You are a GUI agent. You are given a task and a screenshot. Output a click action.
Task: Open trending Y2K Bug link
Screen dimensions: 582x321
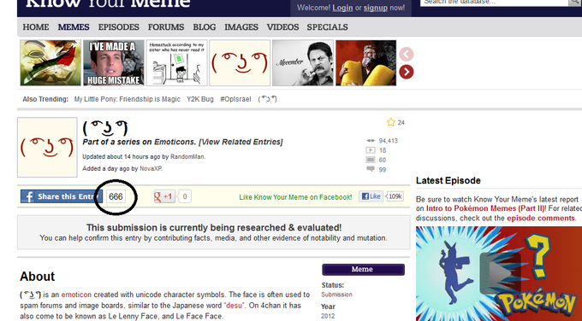[x=200, y=99]
